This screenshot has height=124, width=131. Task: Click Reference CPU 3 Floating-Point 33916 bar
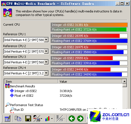(x=89, y=63)
